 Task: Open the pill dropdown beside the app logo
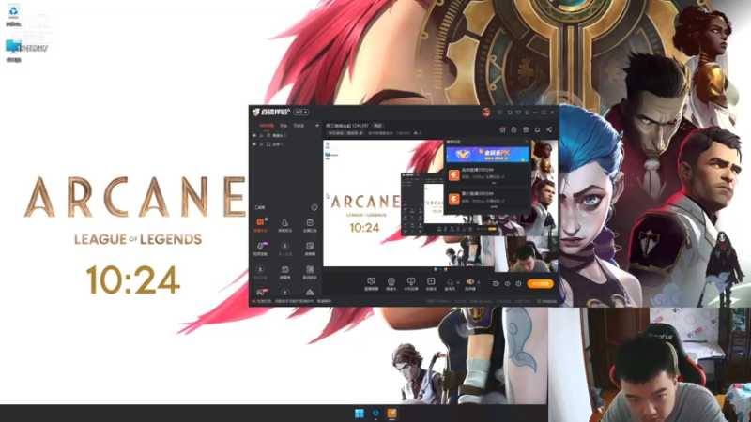(x=300, y=112)
